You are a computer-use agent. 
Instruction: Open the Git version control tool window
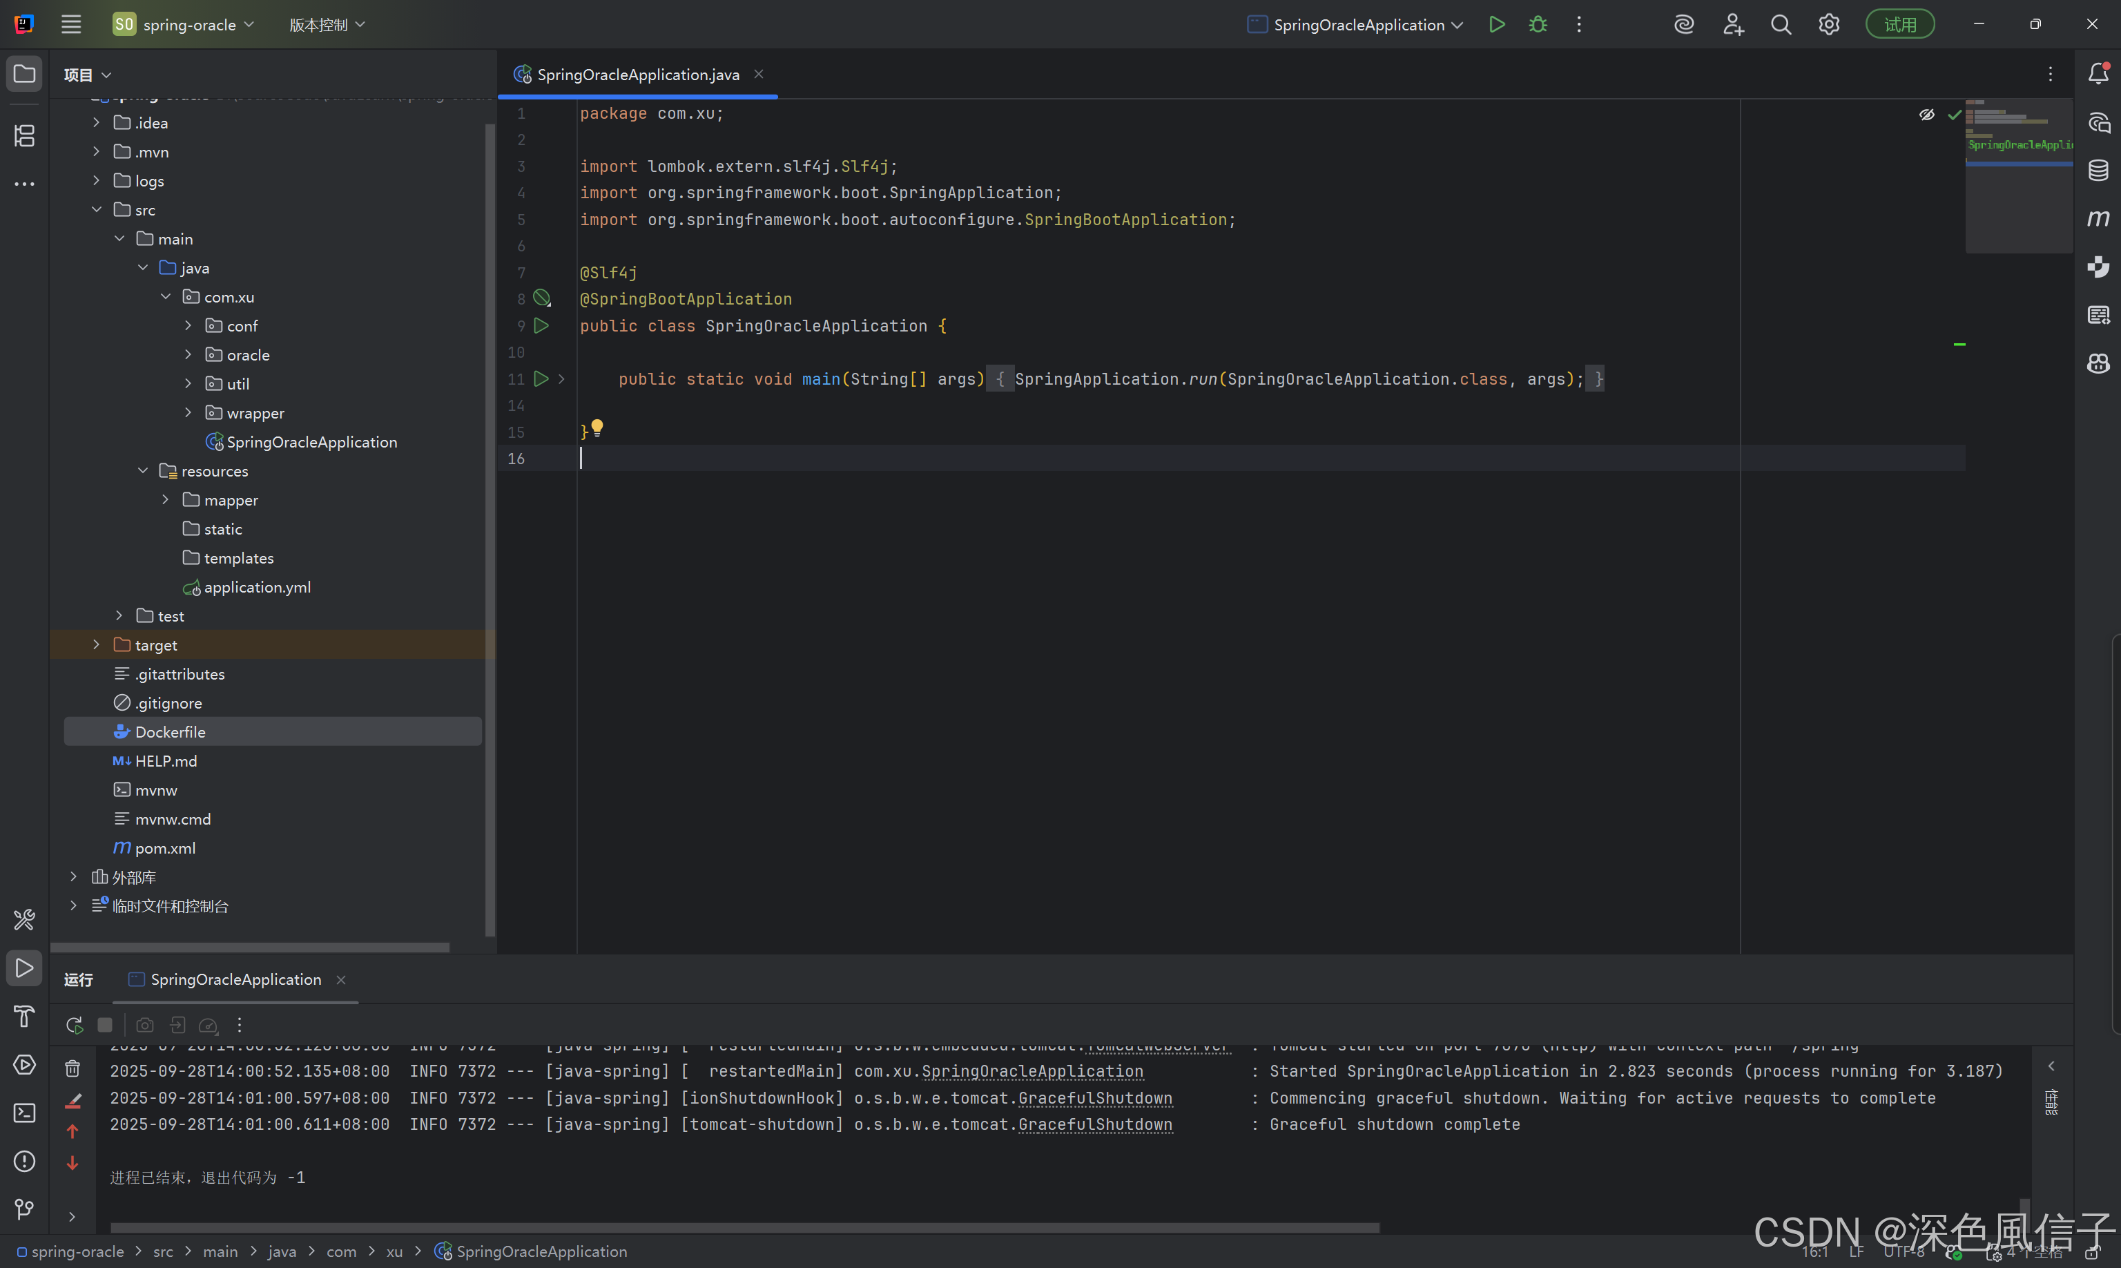click(x=24, y=1209)
